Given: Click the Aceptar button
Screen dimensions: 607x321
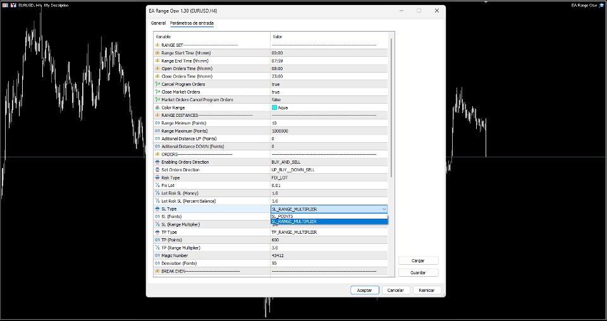Looking at the screenshot, I should coord(364,290).
